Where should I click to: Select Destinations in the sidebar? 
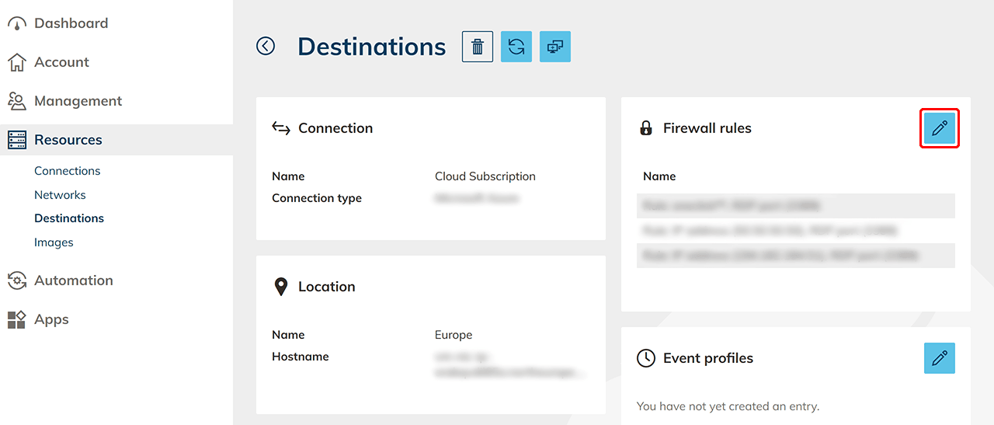coord(69,218)
